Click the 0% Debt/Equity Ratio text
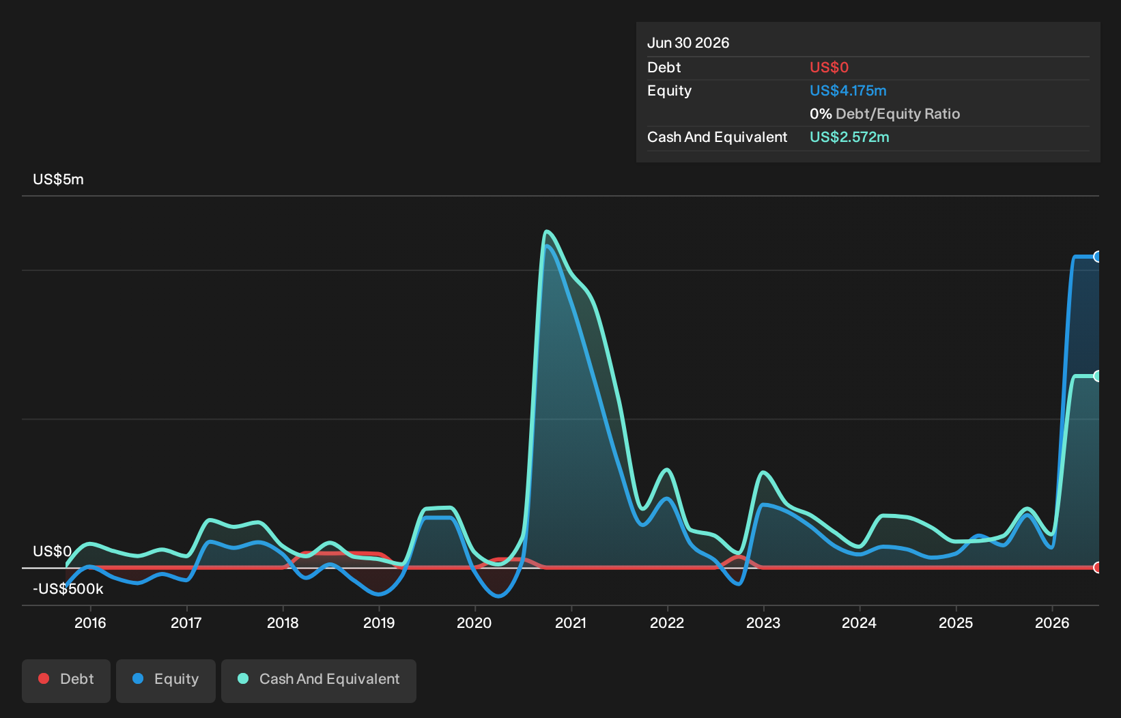This screenshot has width=1121, height=718. coord(885,114)
